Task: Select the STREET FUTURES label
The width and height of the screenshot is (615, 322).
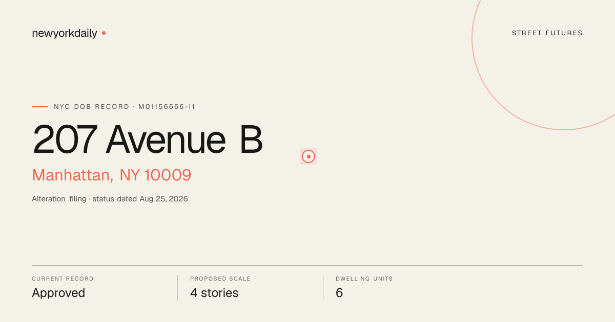Action: (x=547, y=33)
